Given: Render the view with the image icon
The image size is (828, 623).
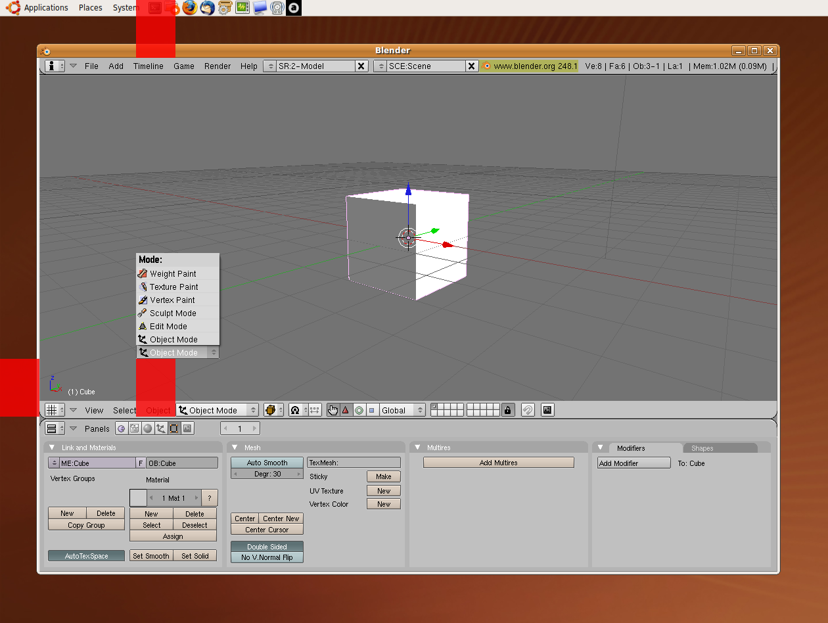Looking at the screenshot, I should [x=547, y=410].
